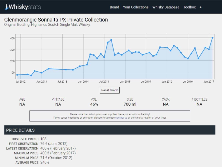
Task: Click first observation '76 € (June 2012)'
Action: tap(54, 144)
